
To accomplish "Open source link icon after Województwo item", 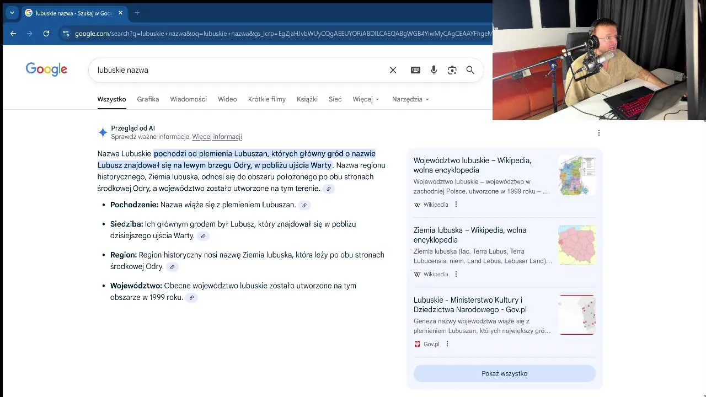I will (191, 298).
